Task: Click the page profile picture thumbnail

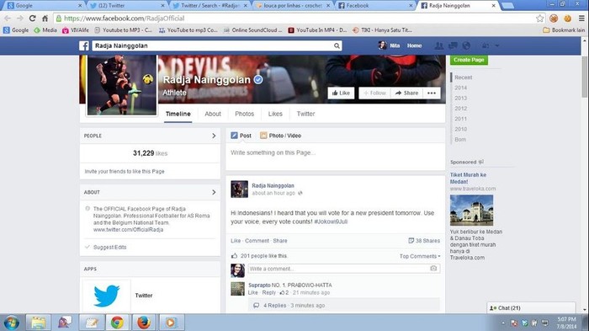Action: pyautogui.click(x=122, y=85)
